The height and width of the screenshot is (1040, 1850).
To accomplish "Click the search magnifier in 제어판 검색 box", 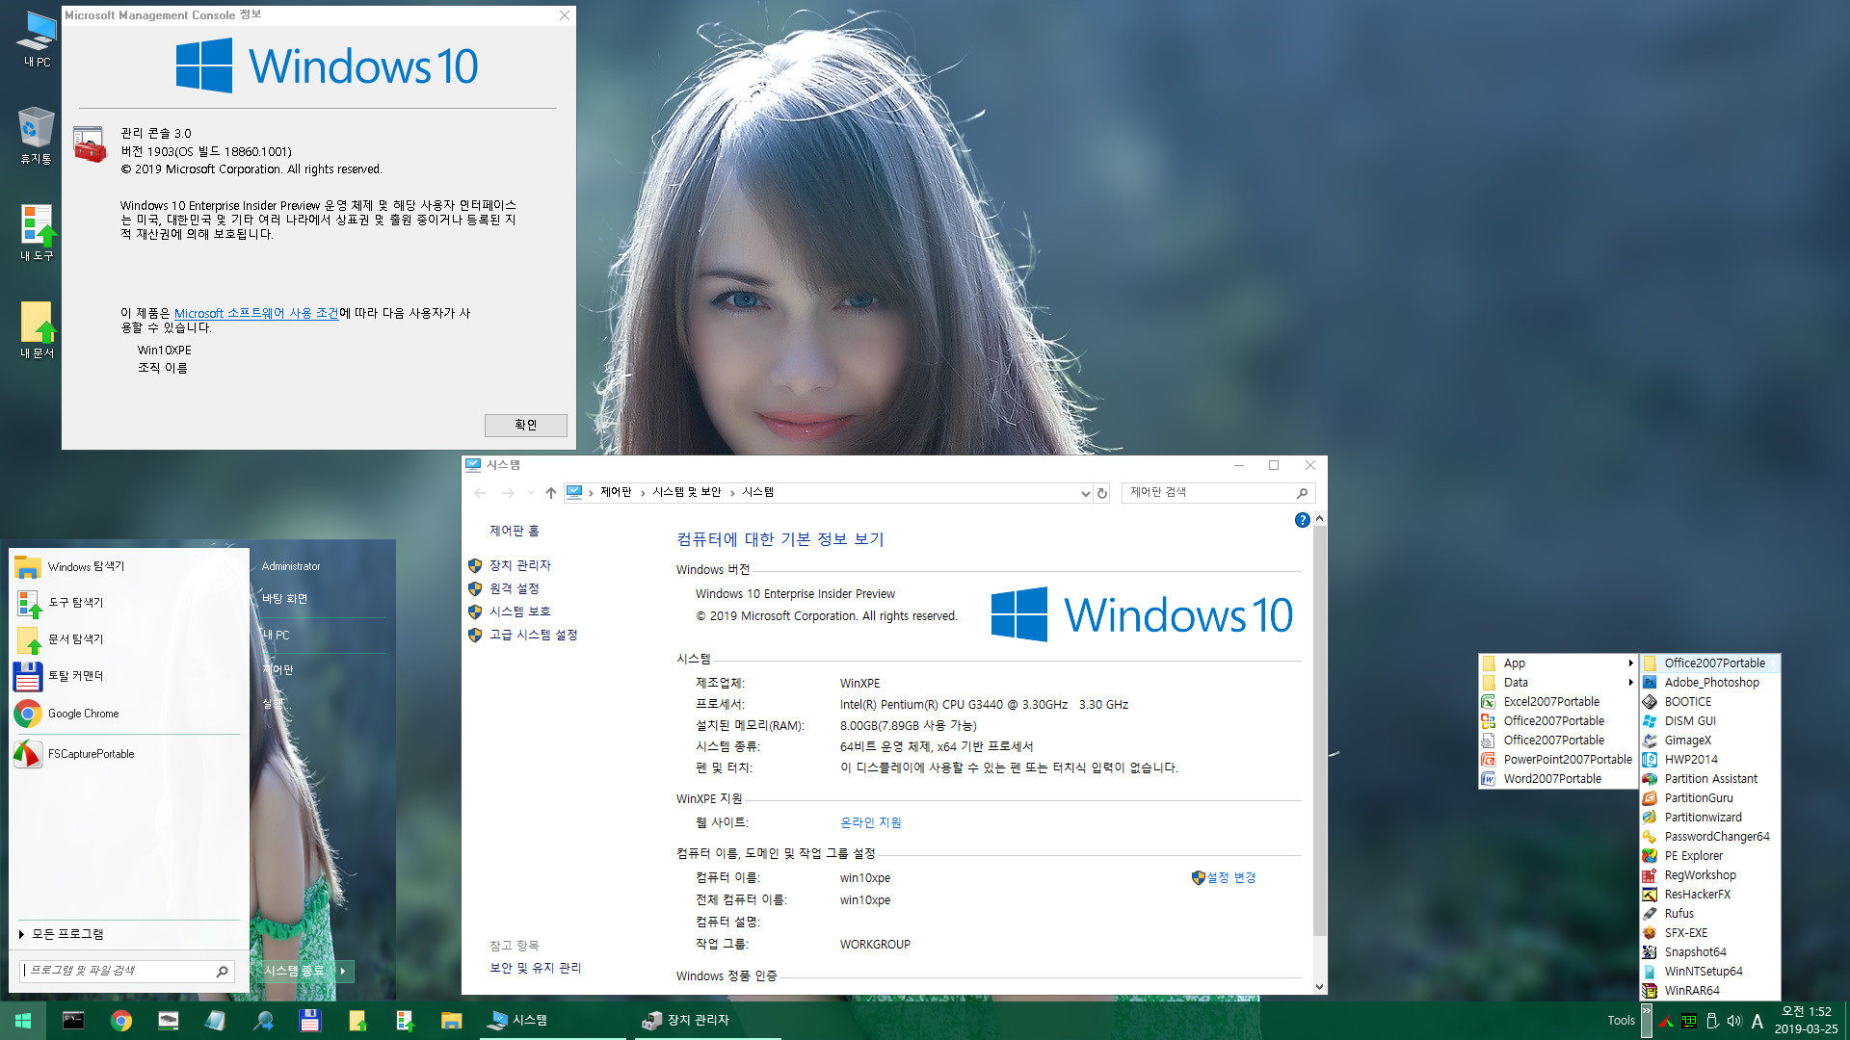I will click(1302, 493).
